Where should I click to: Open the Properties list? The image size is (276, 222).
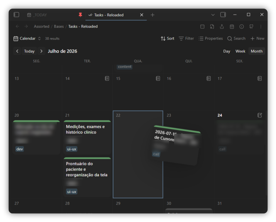pos(211,38)
